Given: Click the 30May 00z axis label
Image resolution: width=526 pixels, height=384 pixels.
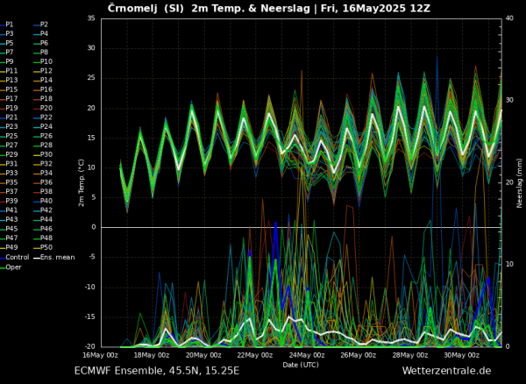Looking at the screenshot, I should 462,355.
